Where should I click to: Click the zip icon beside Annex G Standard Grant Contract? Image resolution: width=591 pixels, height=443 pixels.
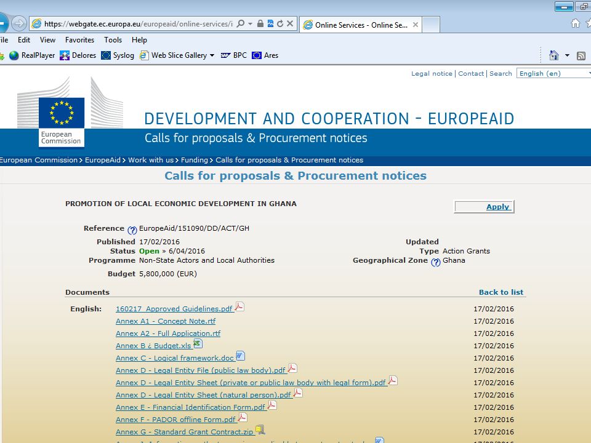point(260,429)
